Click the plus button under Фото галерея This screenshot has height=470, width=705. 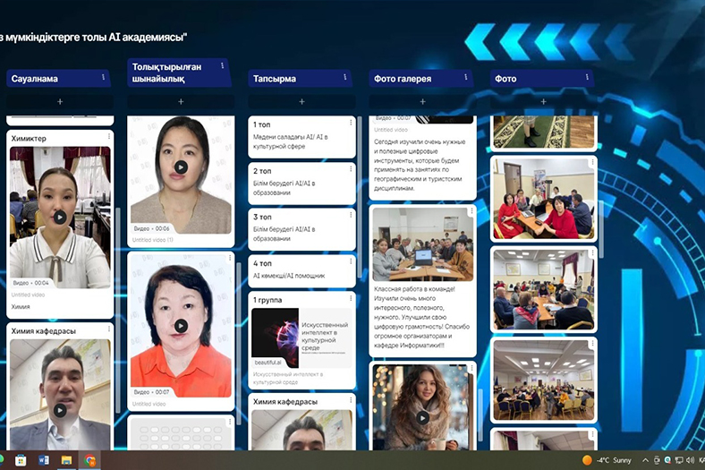422,102
